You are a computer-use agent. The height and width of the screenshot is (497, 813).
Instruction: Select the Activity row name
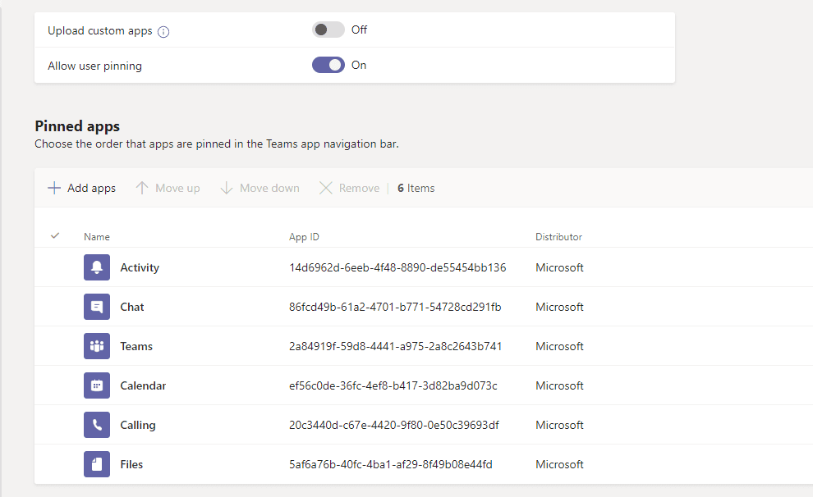140,267
